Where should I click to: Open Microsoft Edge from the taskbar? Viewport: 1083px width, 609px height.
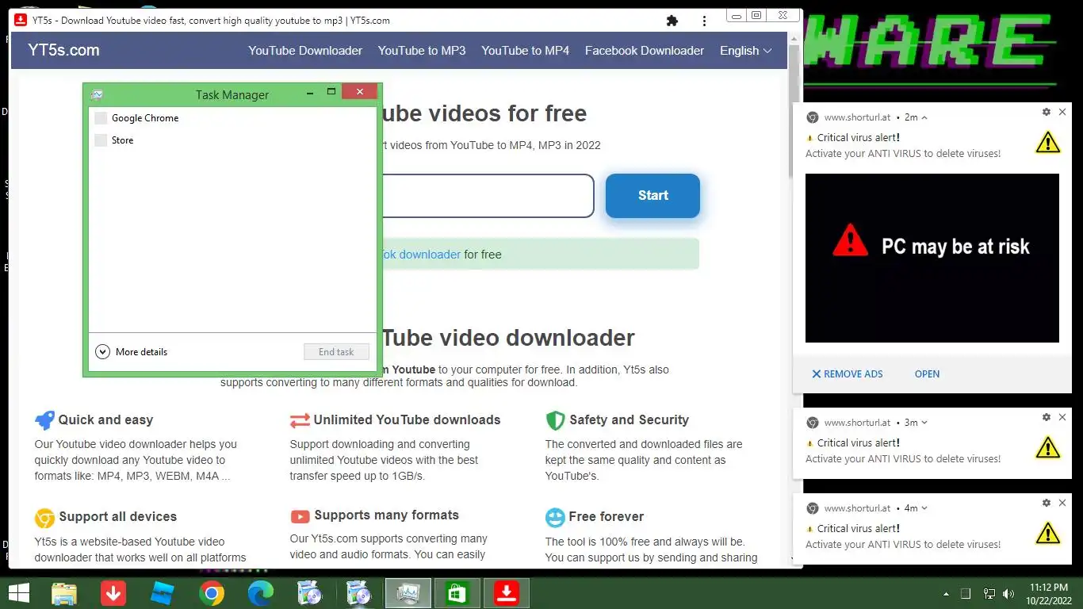tap(260, 593)
